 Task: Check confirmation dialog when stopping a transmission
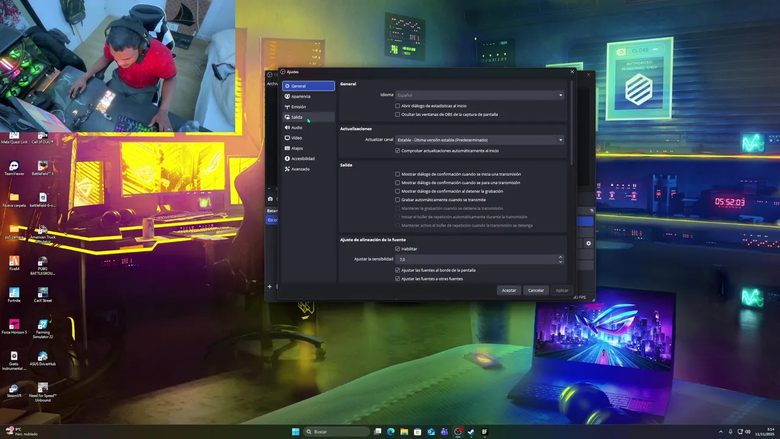click(398, 183)
